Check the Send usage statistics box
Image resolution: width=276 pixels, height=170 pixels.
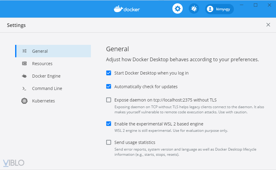tap(109, 142)
